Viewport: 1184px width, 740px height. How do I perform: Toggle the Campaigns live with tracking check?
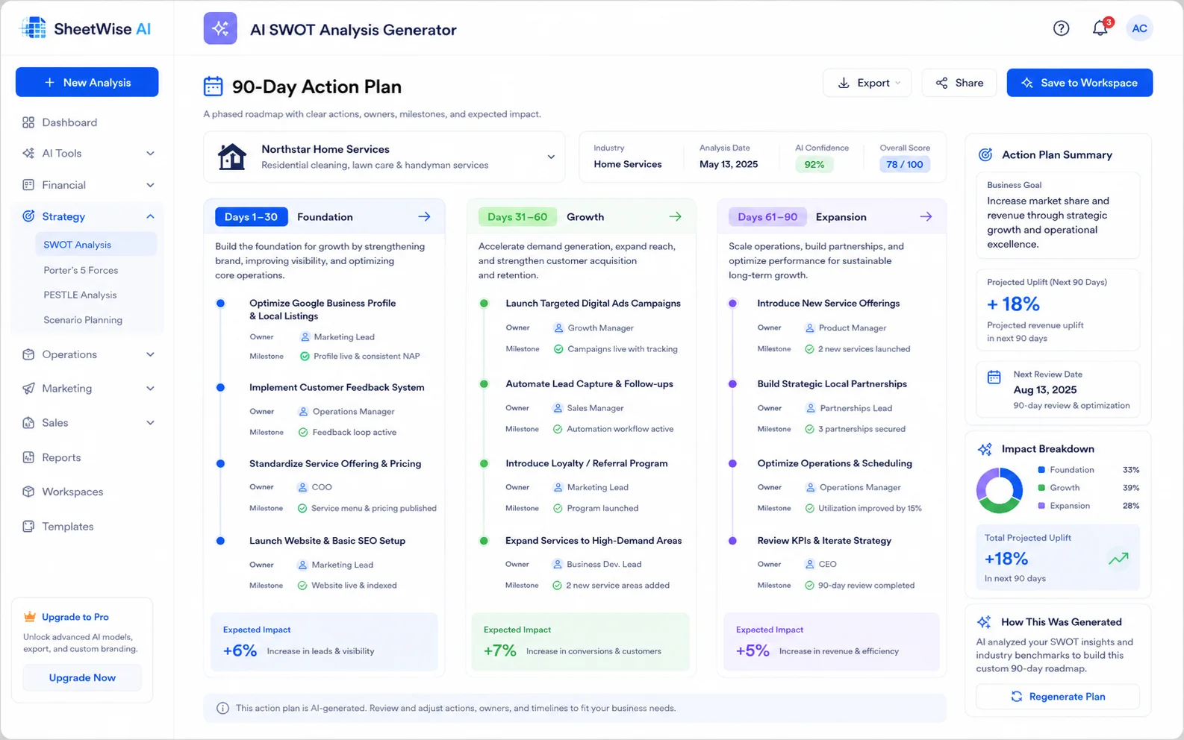point(558,349)
